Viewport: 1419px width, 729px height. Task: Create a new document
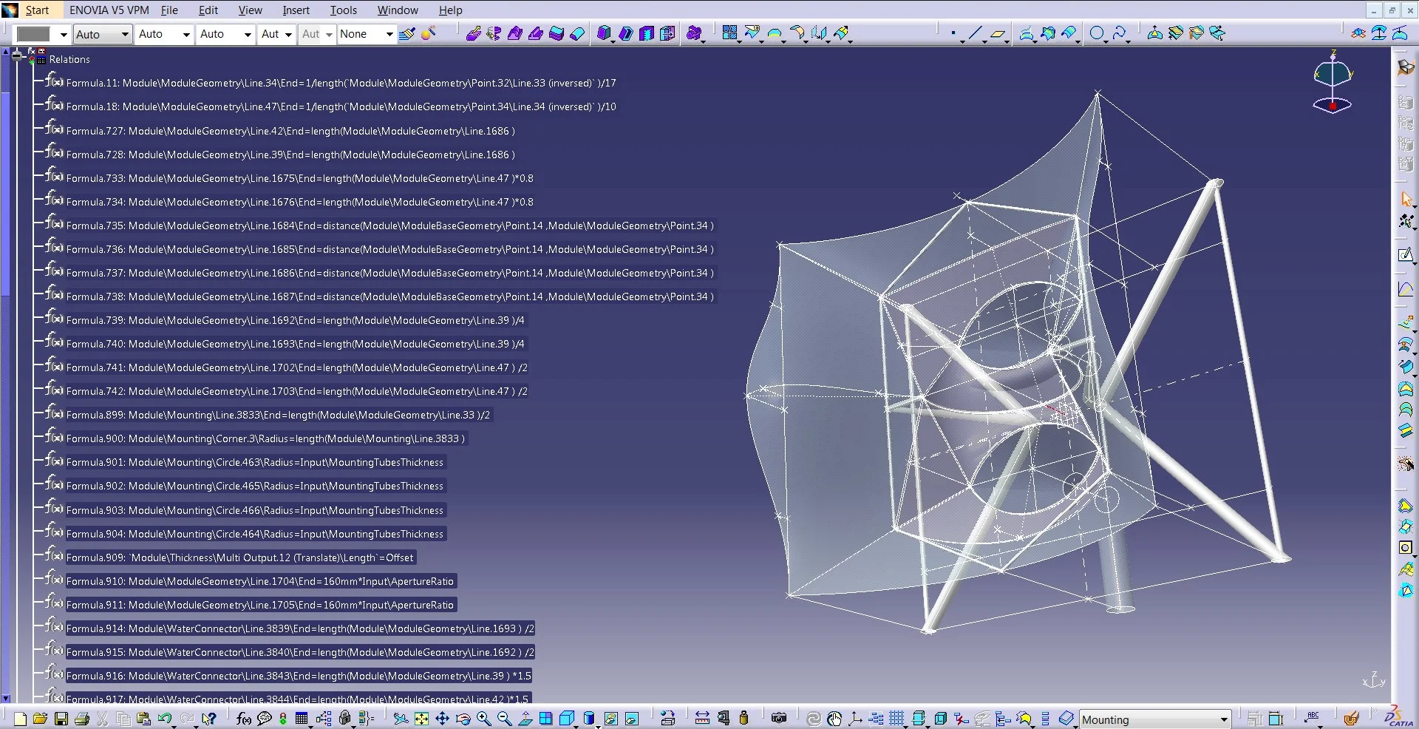[x=20, y=719]
